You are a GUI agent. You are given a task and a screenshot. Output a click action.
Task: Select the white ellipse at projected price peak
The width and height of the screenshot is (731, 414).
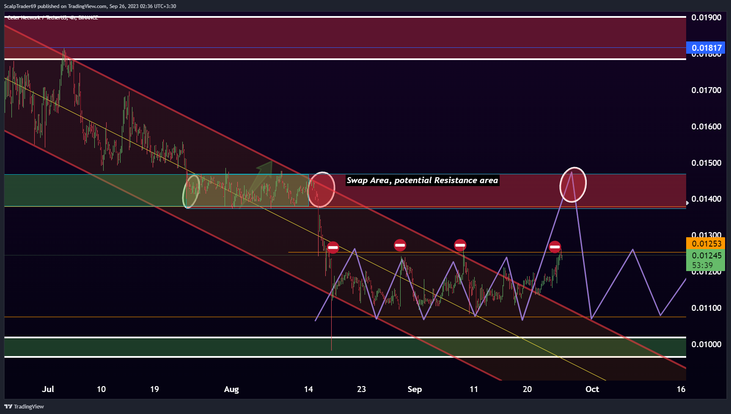(573, 184)
